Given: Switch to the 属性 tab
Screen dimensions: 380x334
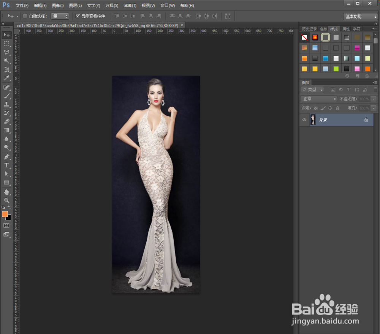Looking at the screenshot, I should click(346, 29).
